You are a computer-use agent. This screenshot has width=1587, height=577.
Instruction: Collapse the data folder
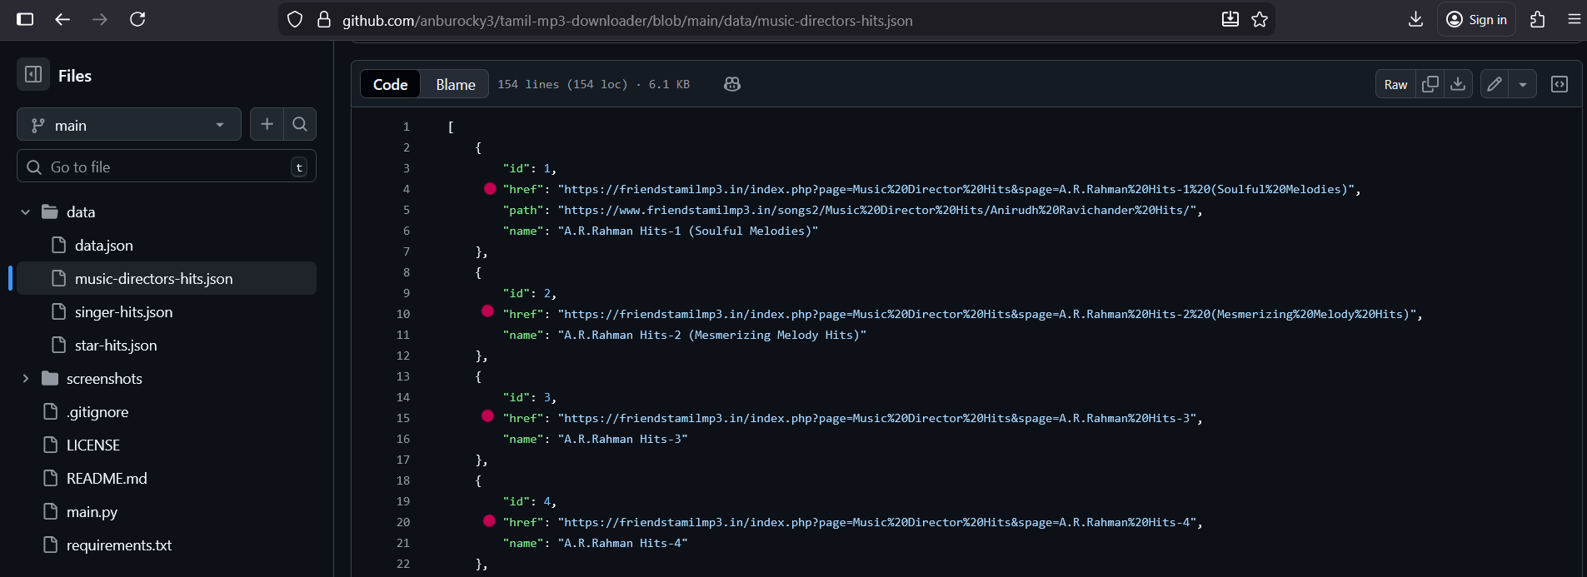(26, 212)
